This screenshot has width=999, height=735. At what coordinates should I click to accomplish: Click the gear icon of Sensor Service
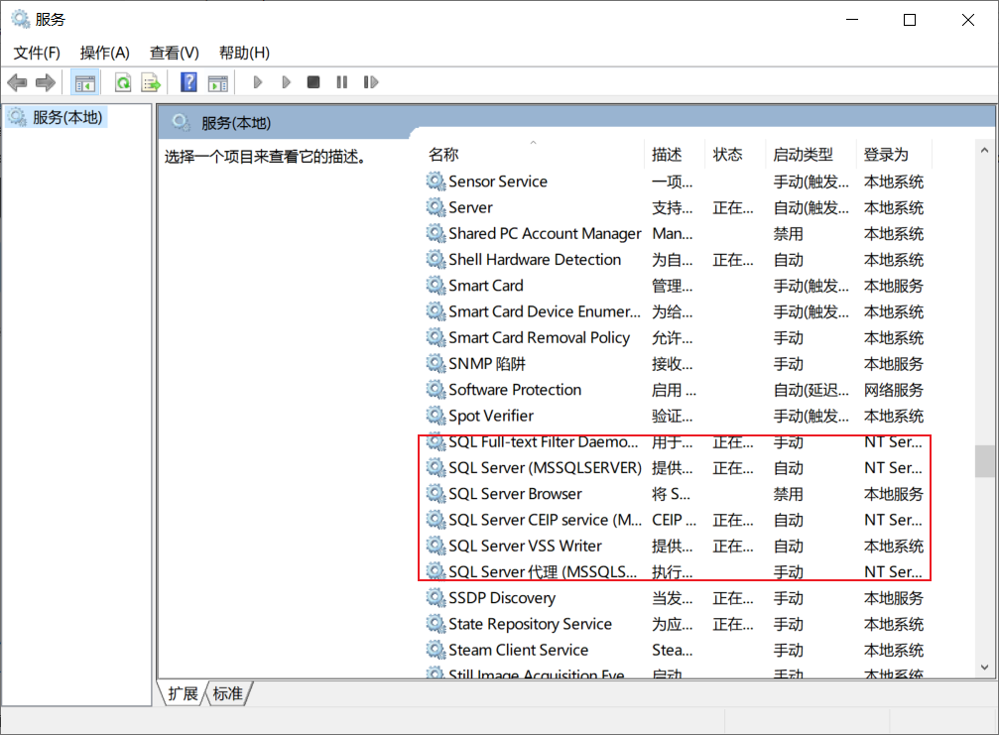(x=436, y=182)
